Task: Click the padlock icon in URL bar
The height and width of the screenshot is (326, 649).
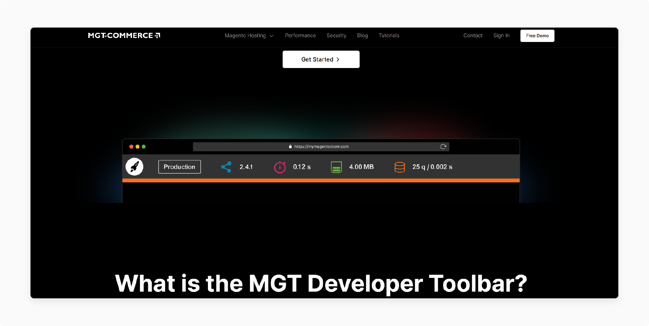Action: [x=290, y=147]
